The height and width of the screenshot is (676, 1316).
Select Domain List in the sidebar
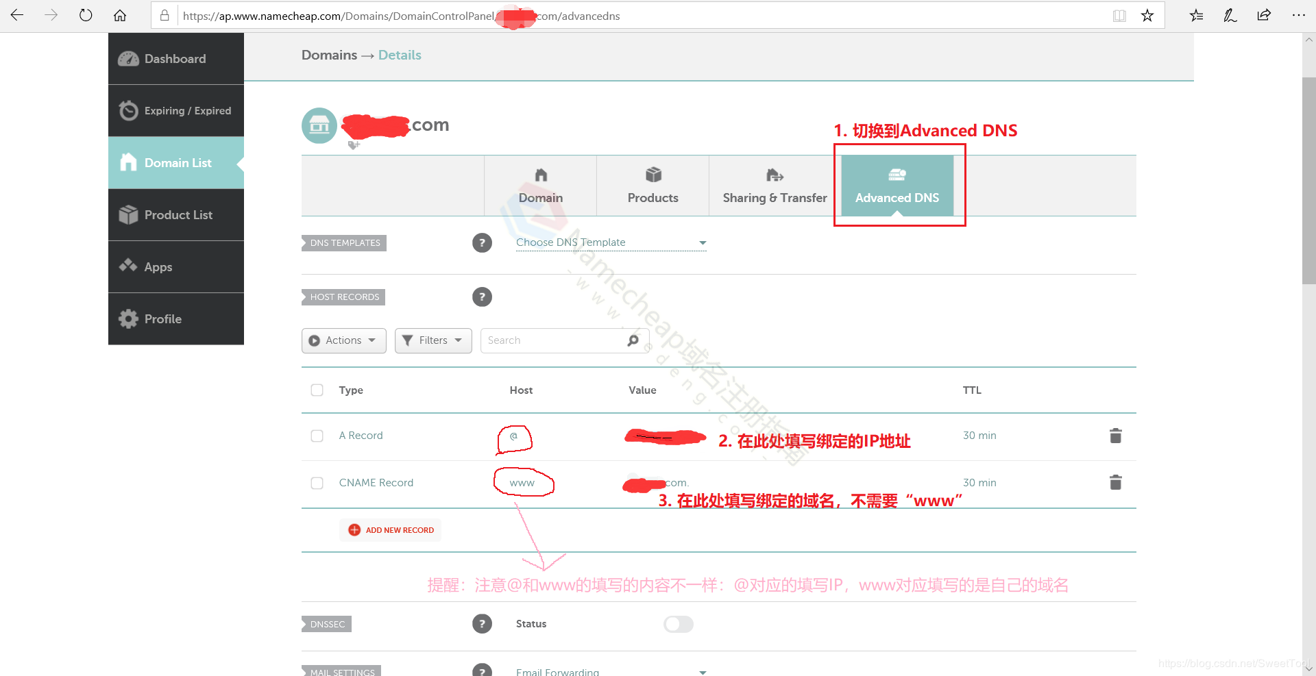(176, 163)
